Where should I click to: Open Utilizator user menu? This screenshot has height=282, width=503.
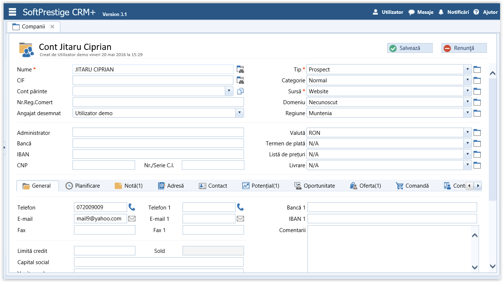pos(388,12)
